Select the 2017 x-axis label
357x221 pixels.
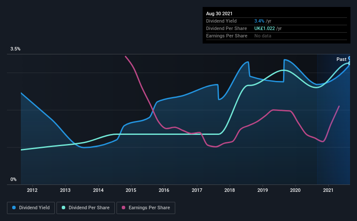tap(197, 190)
